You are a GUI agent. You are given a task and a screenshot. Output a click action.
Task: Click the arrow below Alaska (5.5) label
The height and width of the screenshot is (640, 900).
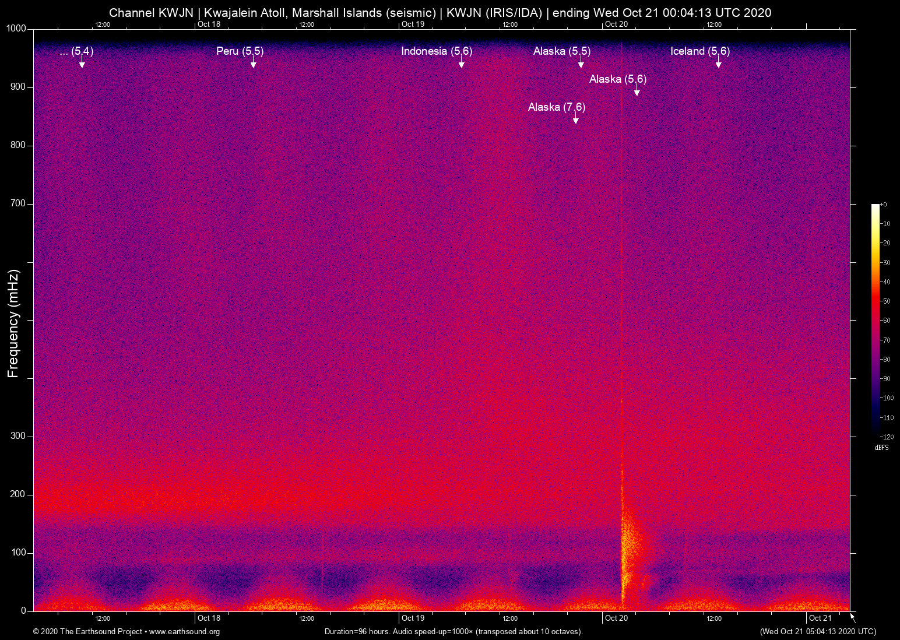581,64
